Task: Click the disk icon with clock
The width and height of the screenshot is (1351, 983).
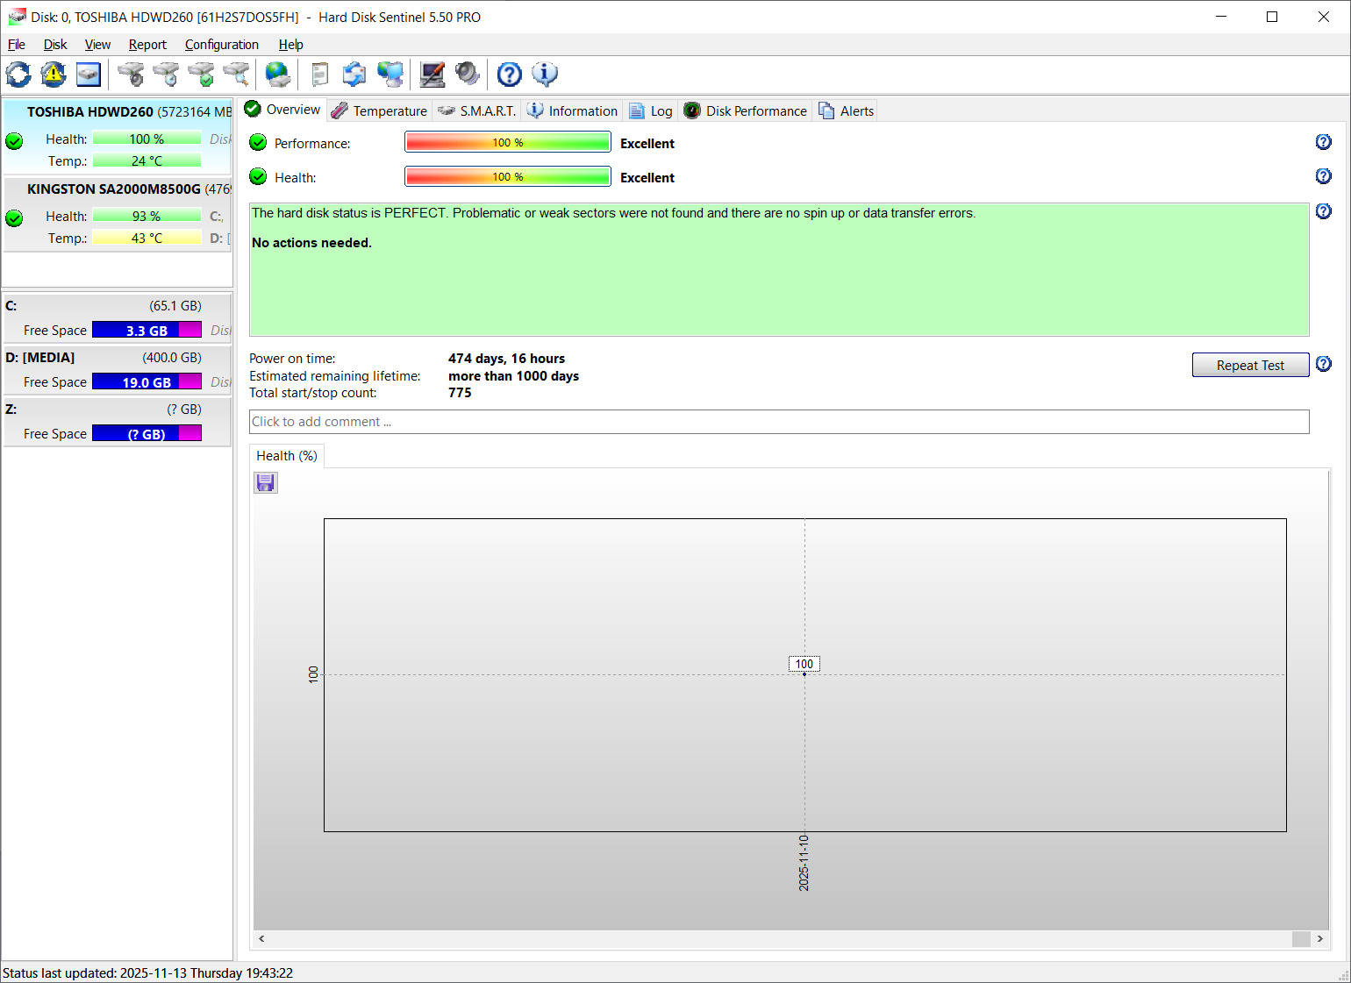Action: 166,75
